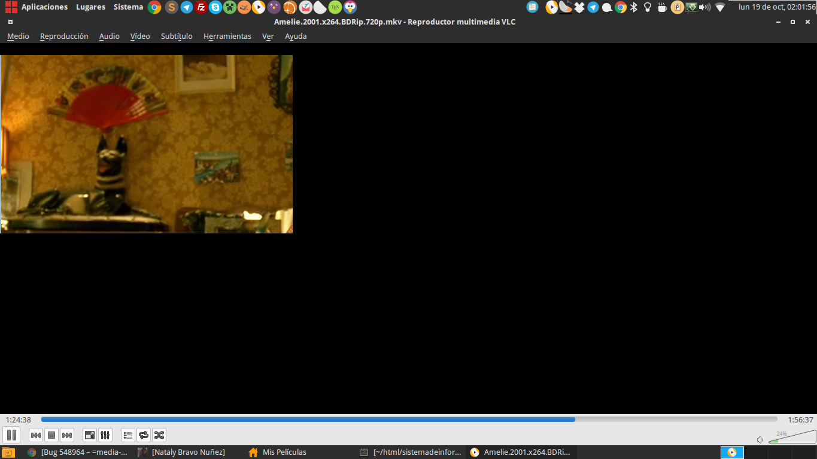Open the Medio menu
The image size is (817, 459).
18,37
